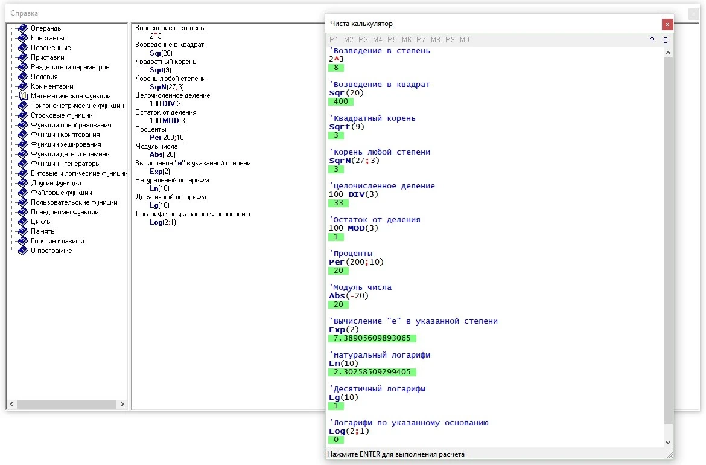Click the 100 DIV(3) example in help

166,104
